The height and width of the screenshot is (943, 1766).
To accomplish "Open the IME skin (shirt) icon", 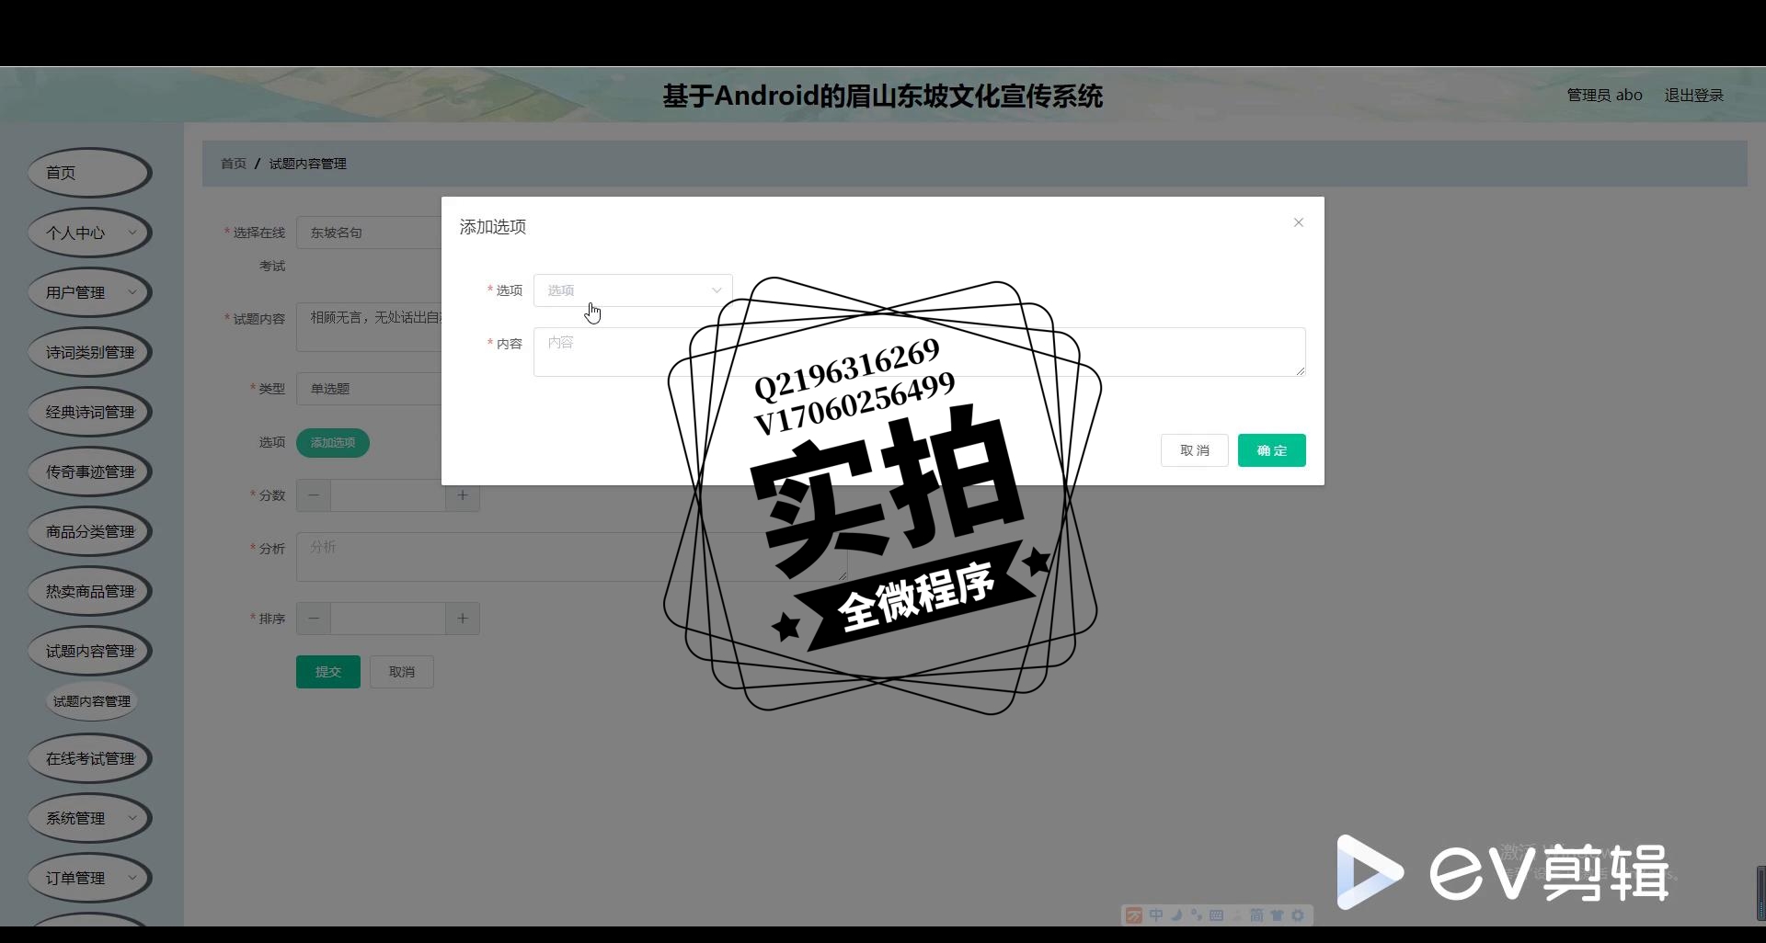I will 1277,915.
